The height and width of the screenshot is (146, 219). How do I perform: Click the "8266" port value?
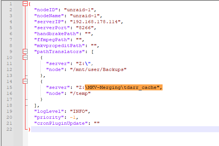coord(85,28)
